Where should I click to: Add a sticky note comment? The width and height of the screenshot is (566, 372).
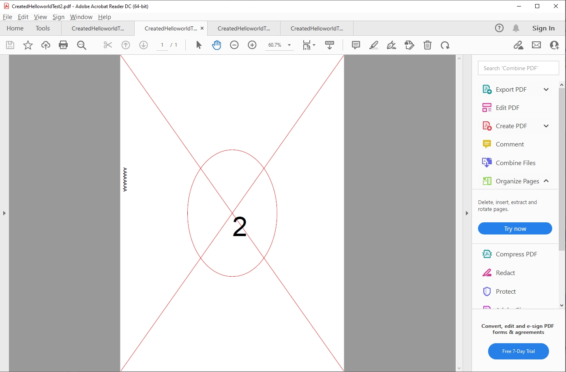(x=356, y=45)
